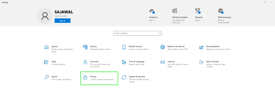Open the Ease of Access icon
This screenshot has width=275, height=106.
coord(201,62)
